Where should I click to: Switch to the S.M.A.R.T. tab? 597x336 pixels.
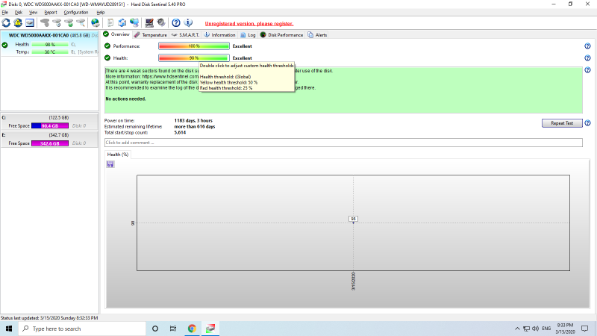point(187,34)
